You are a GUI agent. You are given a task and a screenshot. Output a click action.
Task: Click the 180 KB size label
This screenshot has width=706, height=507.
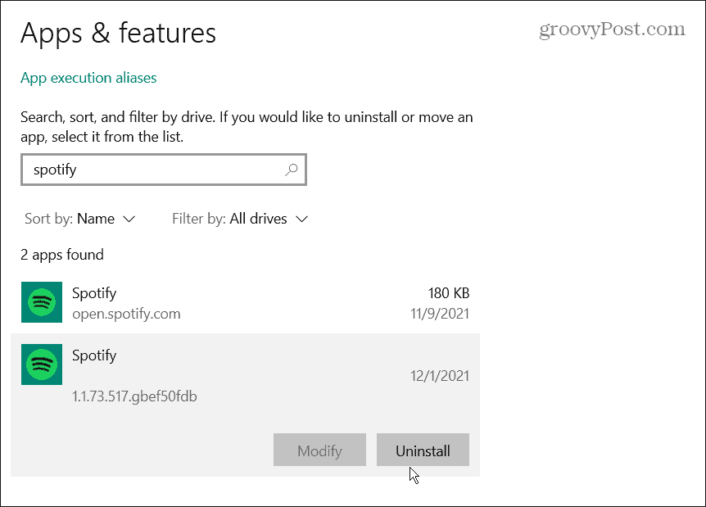448,293
